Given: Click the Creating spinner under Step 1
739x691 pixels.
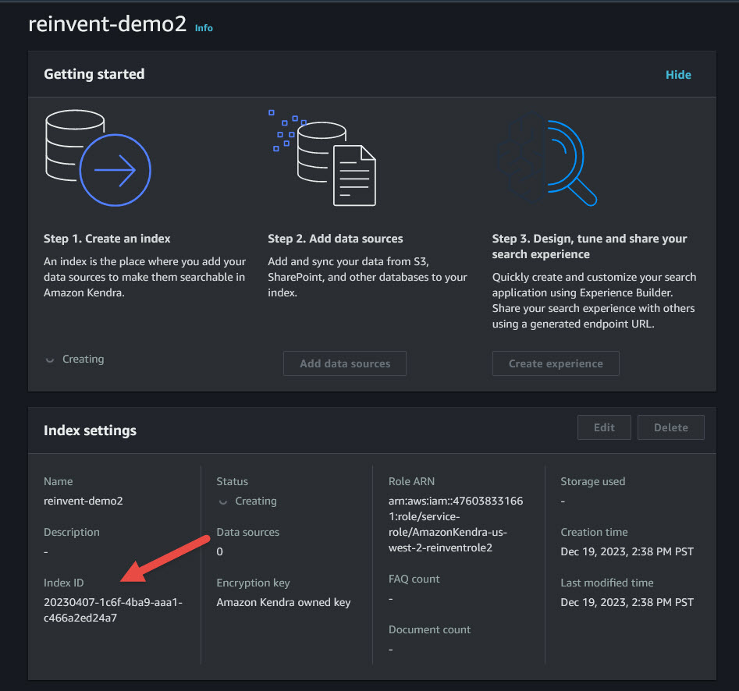Looking at the screenshot, I should [x=50, y=360].
